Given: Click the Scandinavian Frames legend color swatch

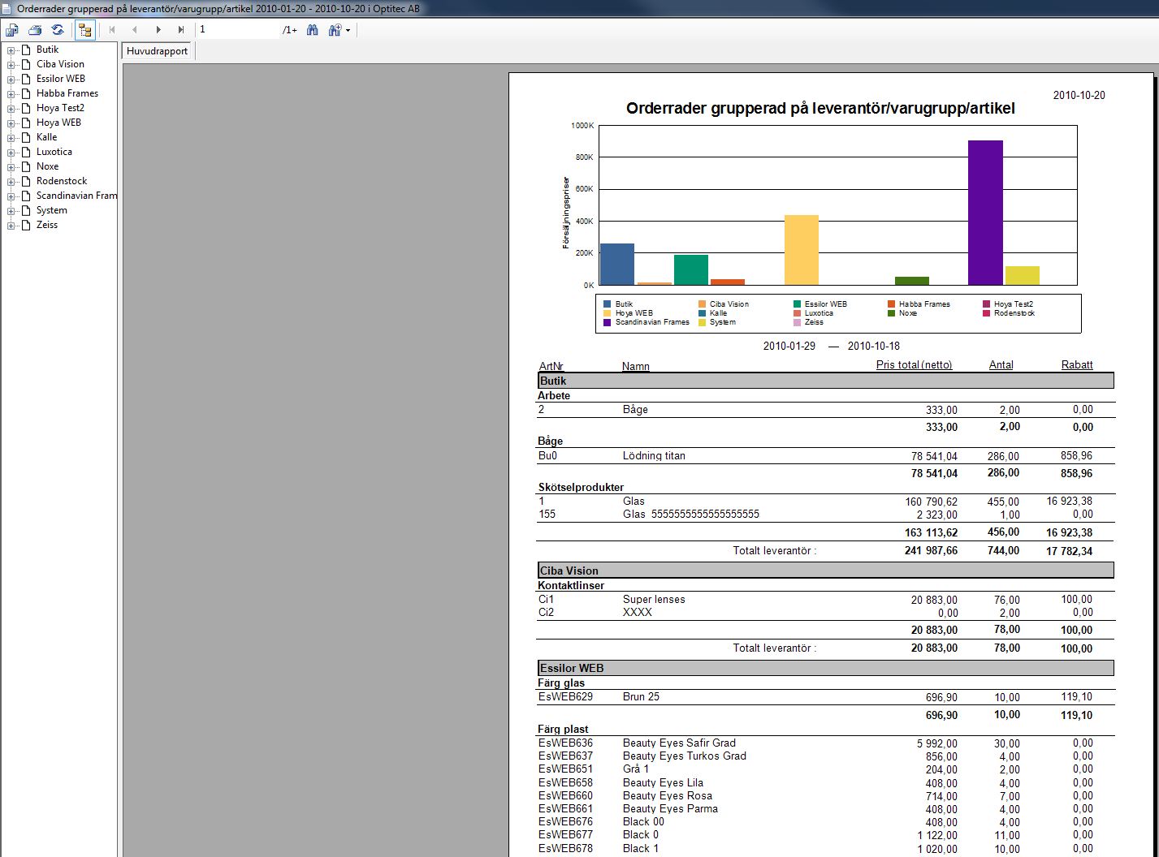Looking at the screenshot, I should pos(607,322).
